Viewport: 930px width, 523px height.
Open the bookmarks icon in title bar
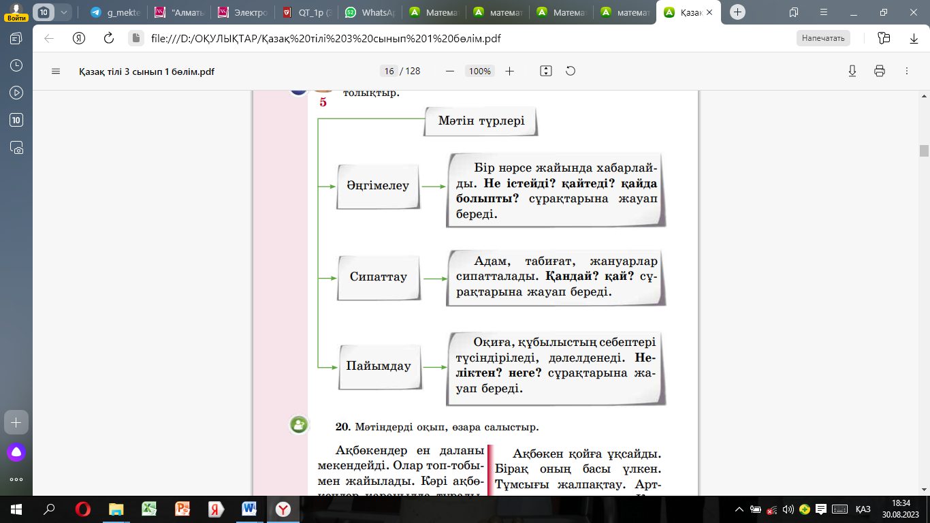point(793,12)
